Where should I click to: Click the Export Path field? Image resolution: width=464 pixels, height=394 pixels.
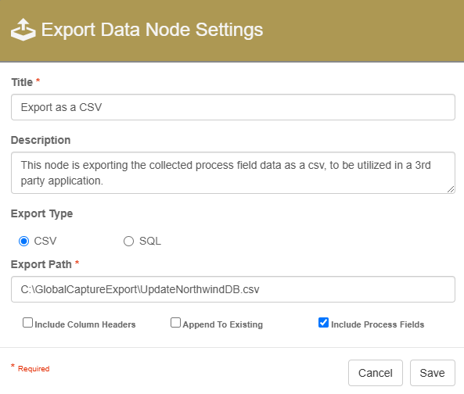[x=233, y=289]
